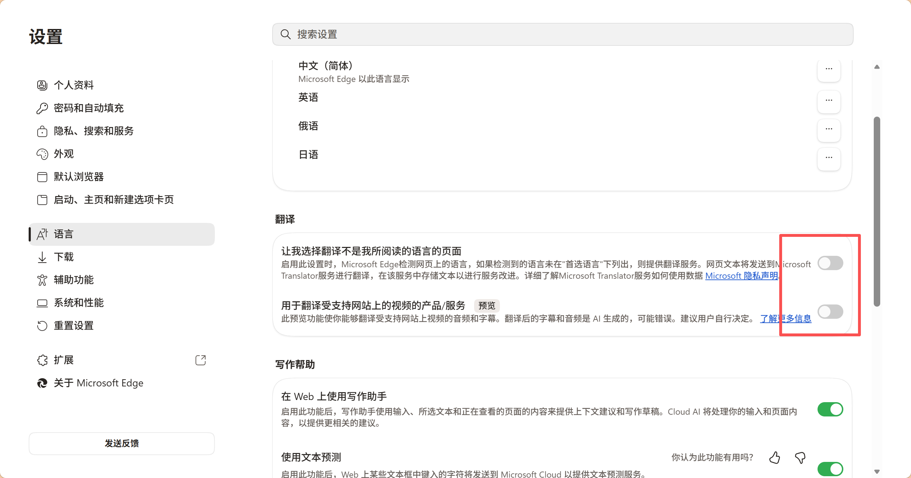Give thumbs down for 使用文本预测 feature
The width and height of the screenshot is (911, 478).
click(800, 457)
